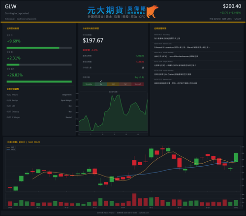The height and width of the screenshot is (216, 246).
Task: Click the Strong Buy rating segment
Action: (89, 84)
